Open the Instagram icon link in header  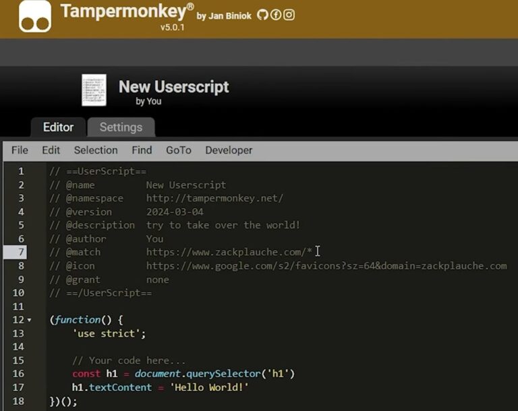click(x=289, y=15)
